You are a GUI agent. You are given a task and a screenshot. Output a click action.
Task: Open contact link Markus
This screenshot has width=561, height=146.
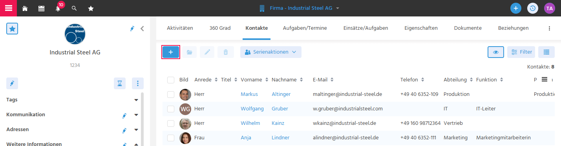[249, 94]
